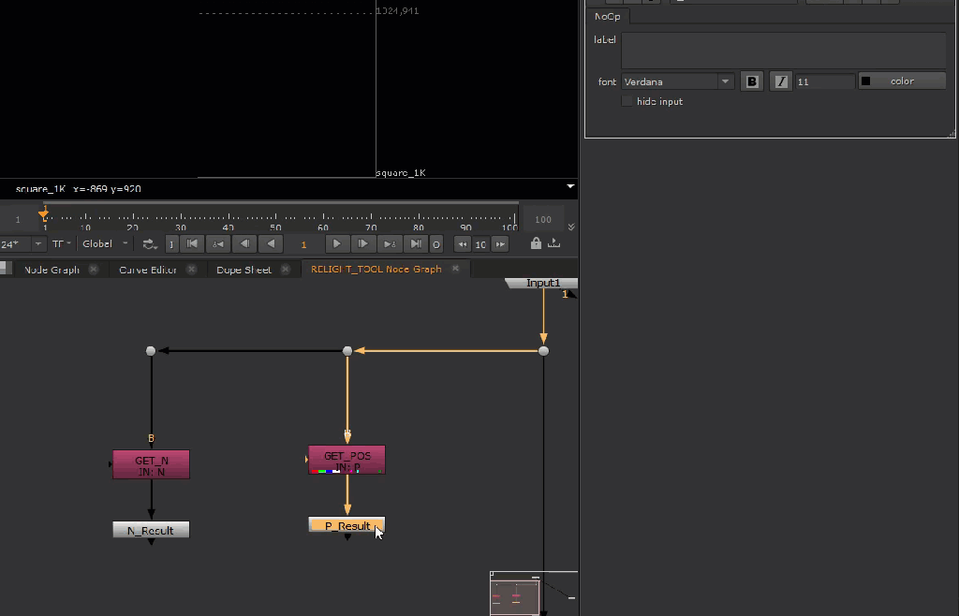Select the GET_N node
Viewport: 959px width, 616px height.
(151, 464)
